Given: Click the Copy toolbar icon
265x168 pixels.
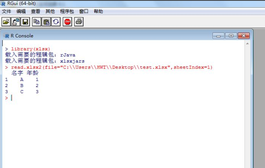Looking at the screenshot, I should coord(36,22).
